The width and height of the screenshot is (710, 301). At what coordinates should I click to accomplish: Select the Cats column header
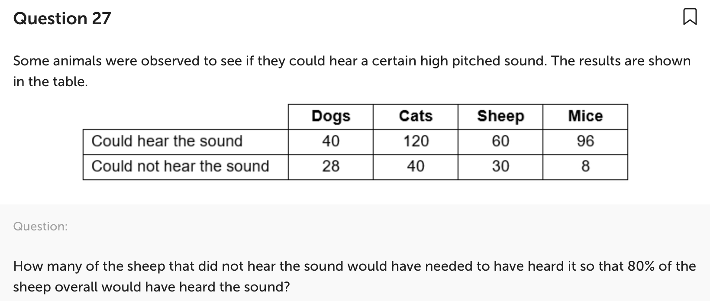pos(416,116)
